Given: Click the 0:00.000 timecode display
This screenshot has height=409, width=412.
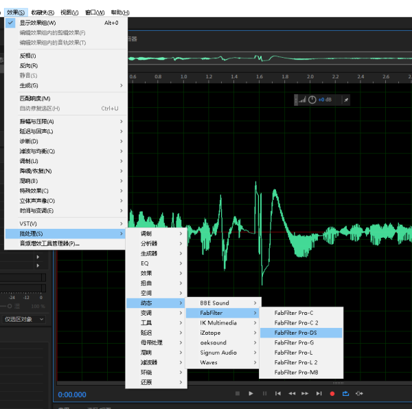Looking at the screenshot, I should tap(73, 395).
